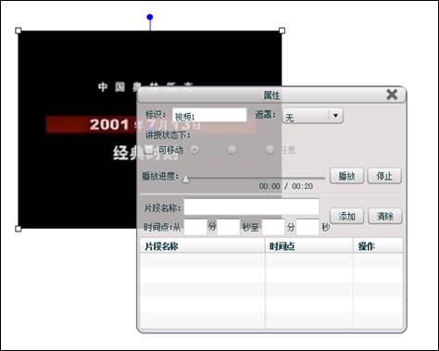
Task: Toggle the 可移动 checkbox
Action: coord(149,150)
